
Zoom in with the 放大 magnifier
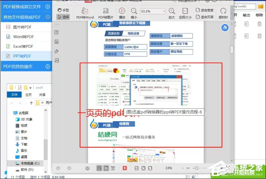[x=172, y=13]
